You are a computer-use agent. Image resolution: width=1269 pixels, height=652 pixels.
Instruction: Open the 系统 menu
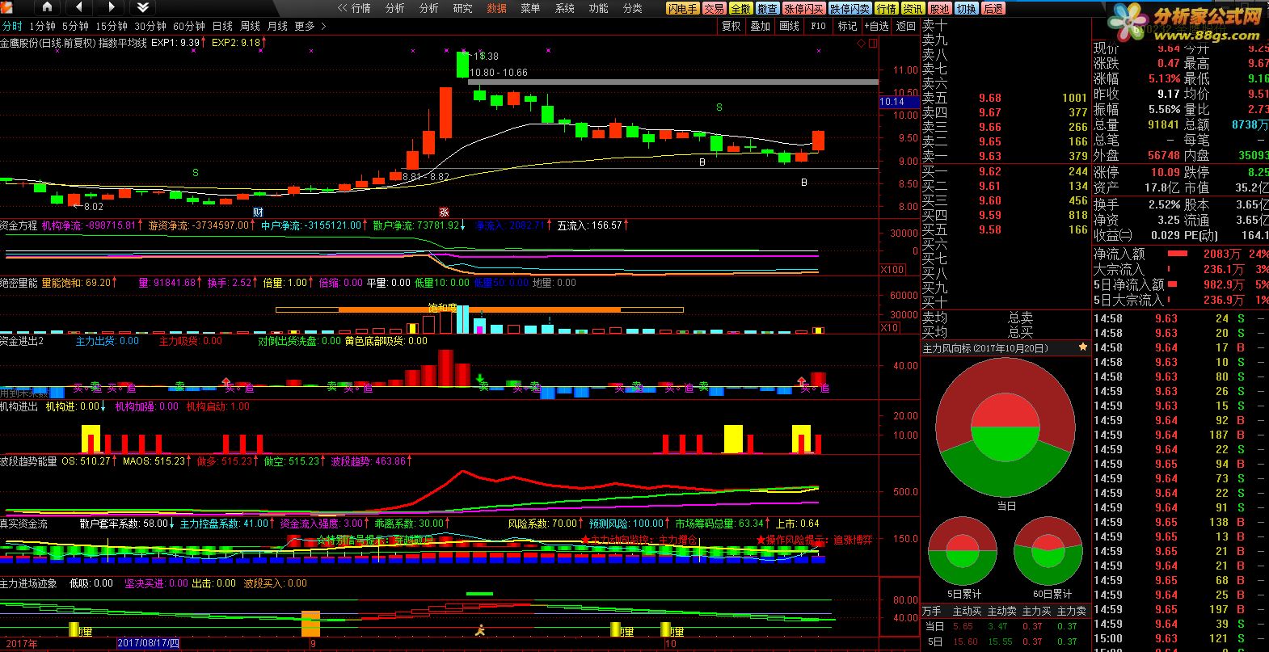pyautogui.click(x=564, y=8)
